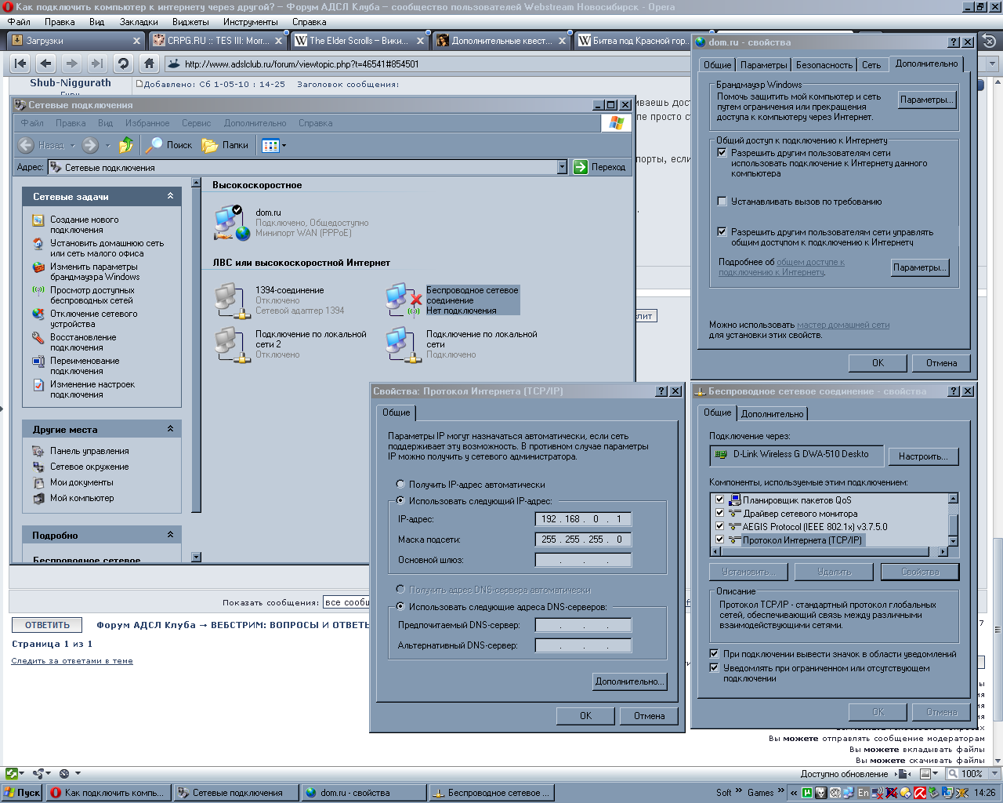Click the dom.ru connection icon
The image size is (1003, 803).
(x=232, y=223)
